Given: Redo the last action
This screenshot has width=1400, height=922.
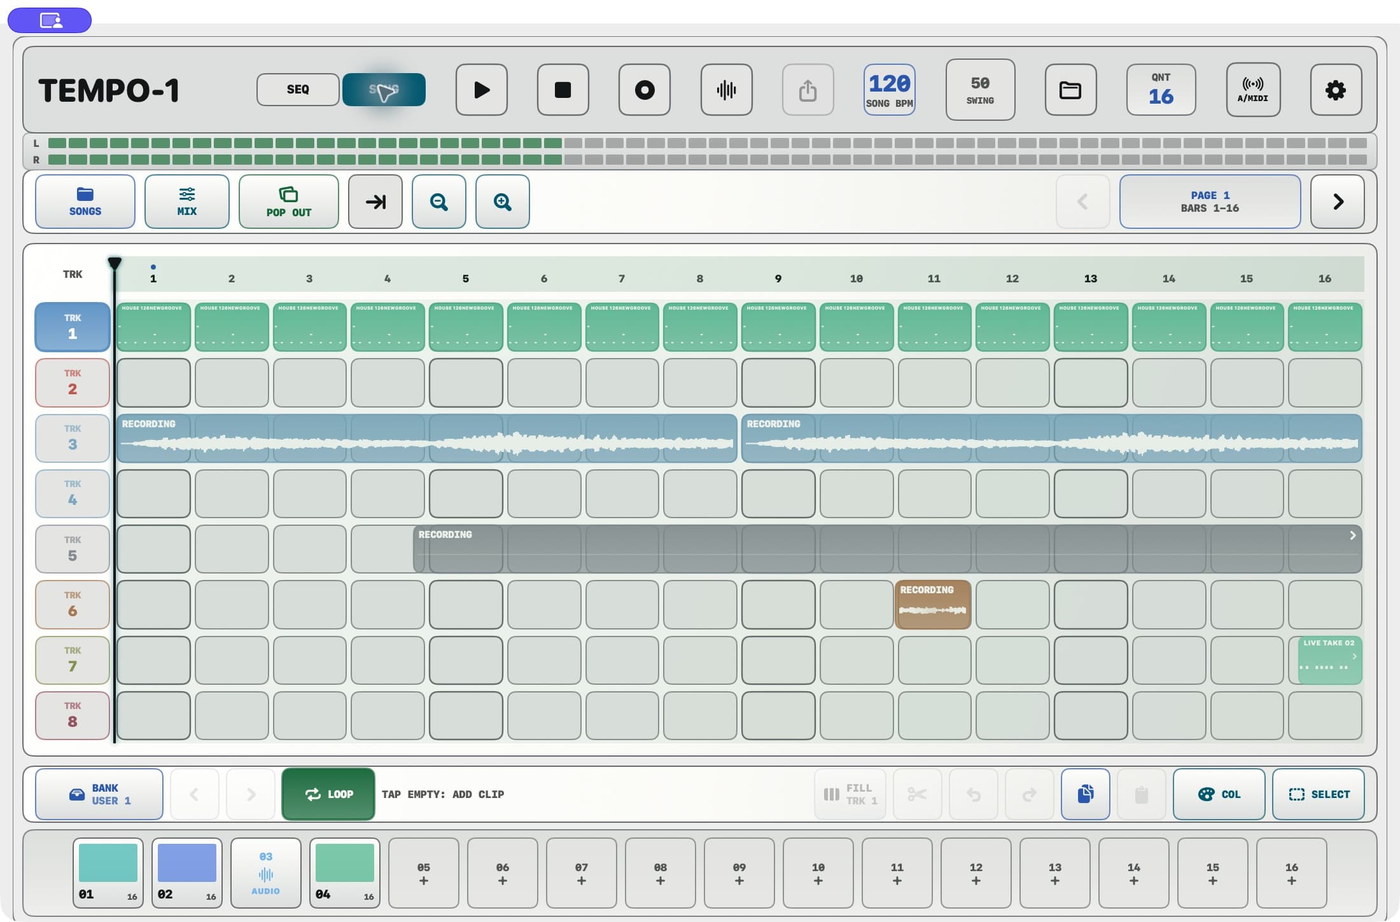Looking at the screenshot, I should tap(1030, 794).
